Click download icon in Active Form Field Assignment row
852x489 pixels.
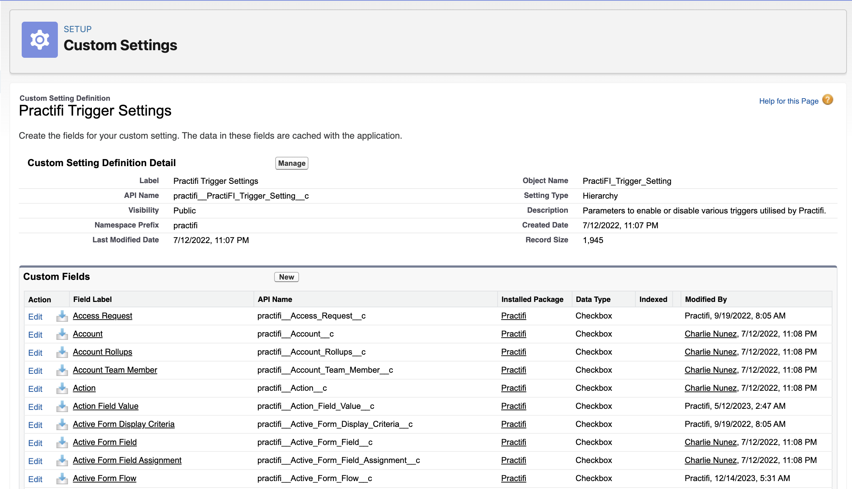point(62,460)
